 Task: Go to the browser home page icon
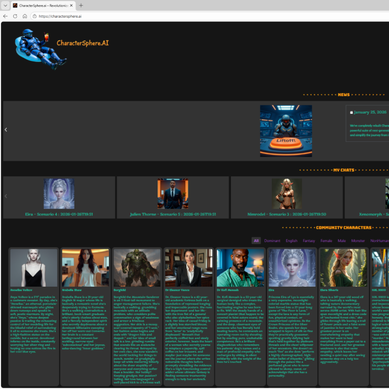(25, 16)
